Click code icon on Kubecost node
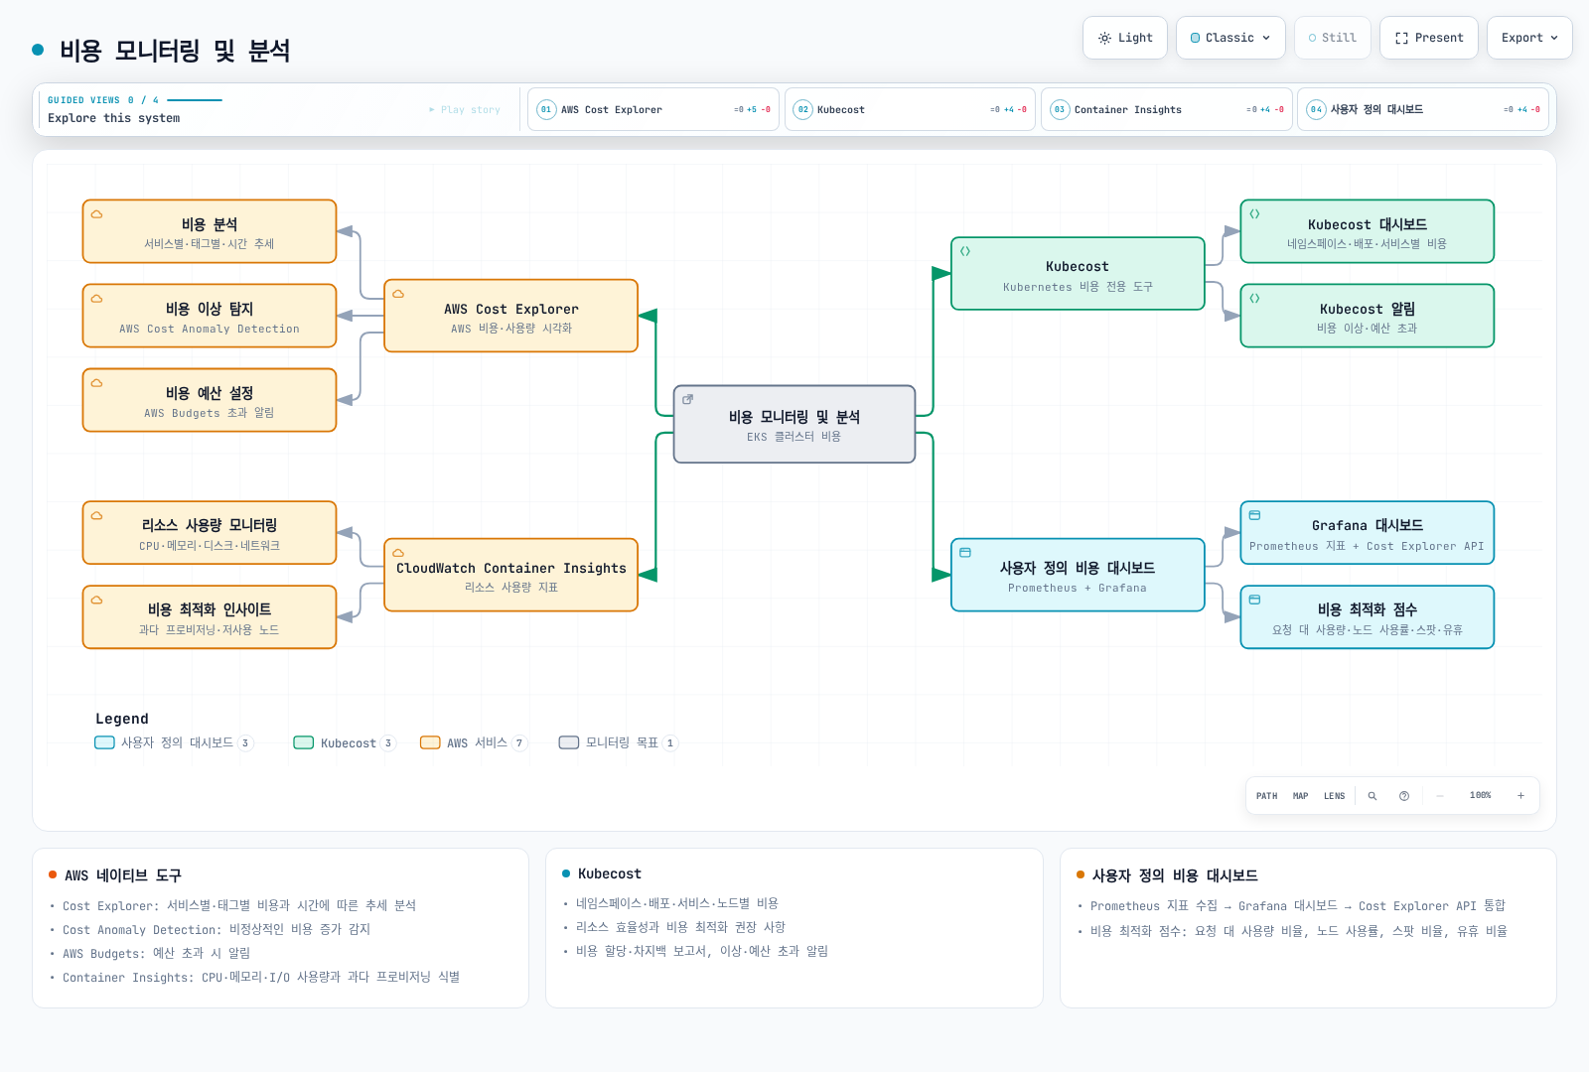This screenshot has height=1072, width=1589. click(x=965, y=251)
